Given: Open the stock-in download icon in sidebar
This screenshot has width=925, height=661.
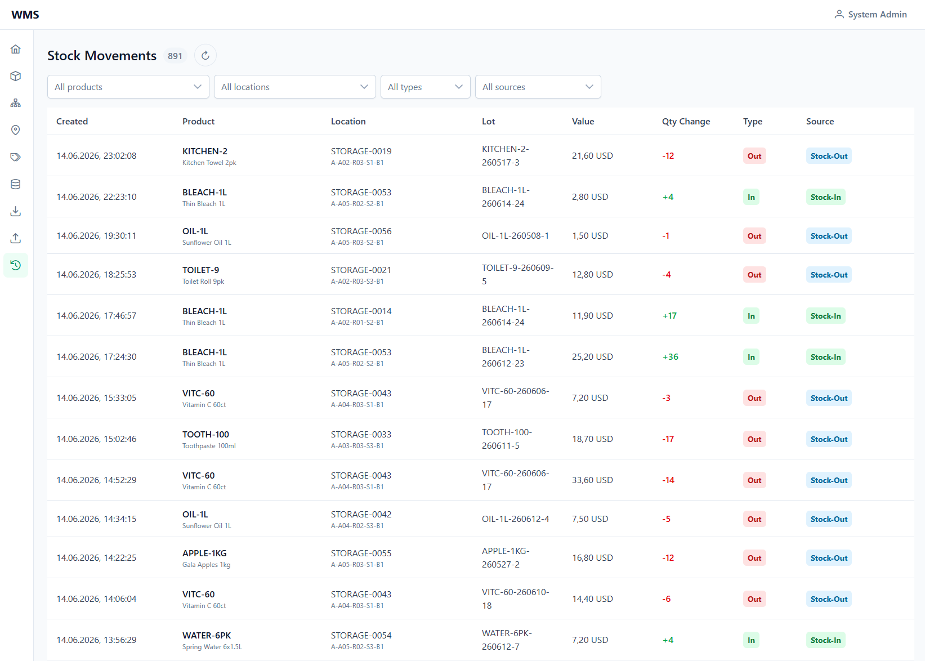Looking at the screenshot, I should coord(16,211).
